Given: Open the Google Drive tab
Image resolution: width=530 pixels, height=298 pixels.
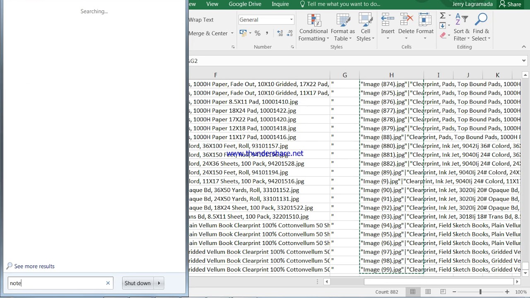Looking at the screenshot, I should point(245,4).
